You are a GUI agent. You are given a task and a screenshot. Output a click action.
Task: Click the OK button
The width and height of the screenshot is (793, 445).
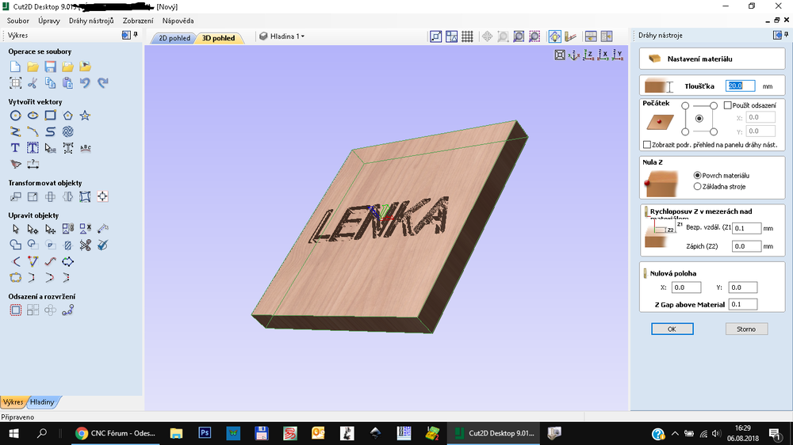coord(672,329)
